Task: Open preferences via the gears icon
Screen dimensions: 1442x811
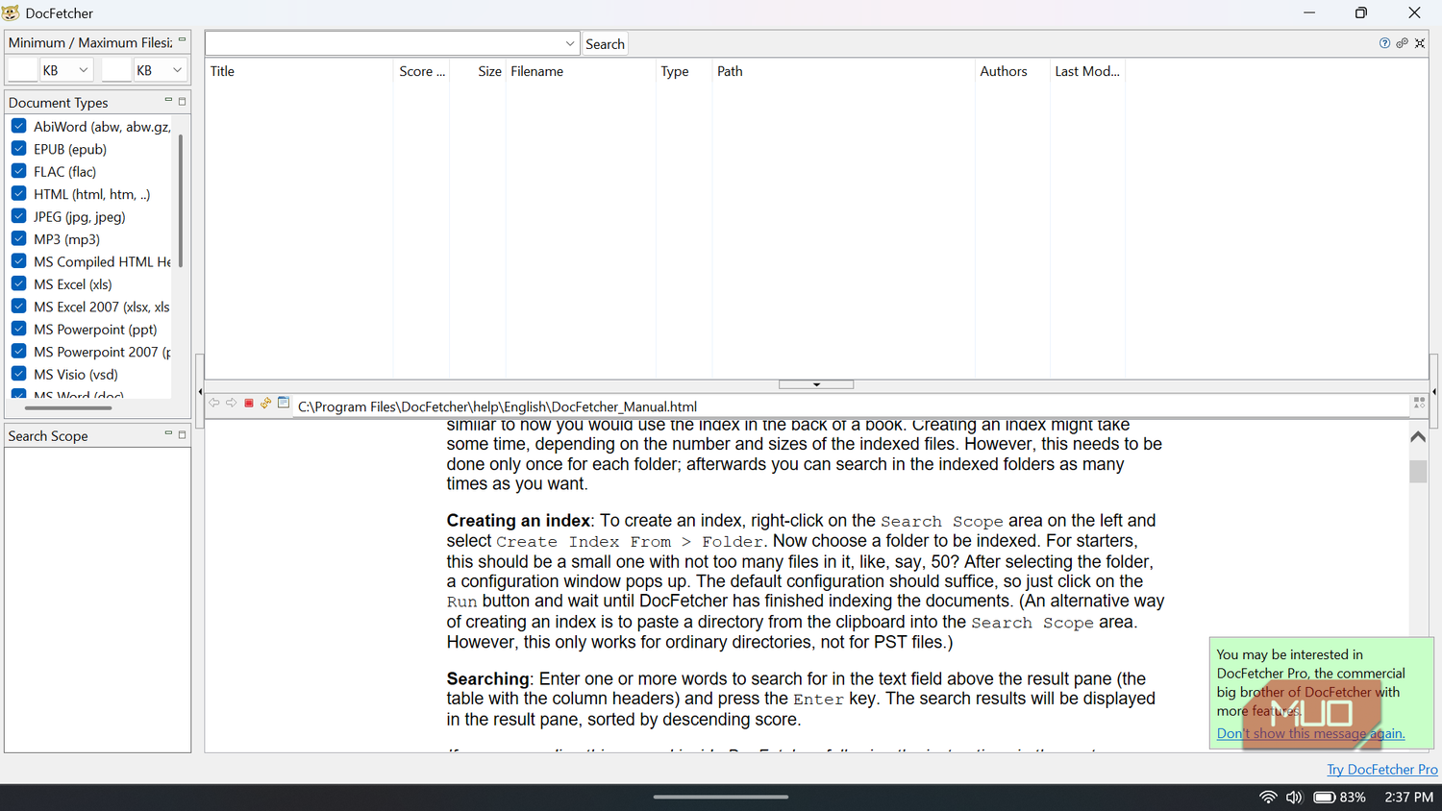Action: pos(1402,43)
